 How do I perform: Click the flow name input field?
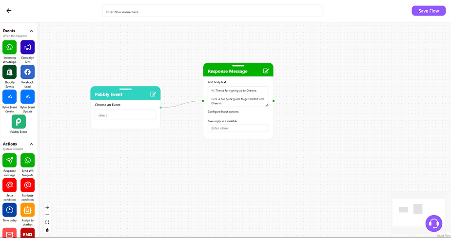(x=212, y=11)
